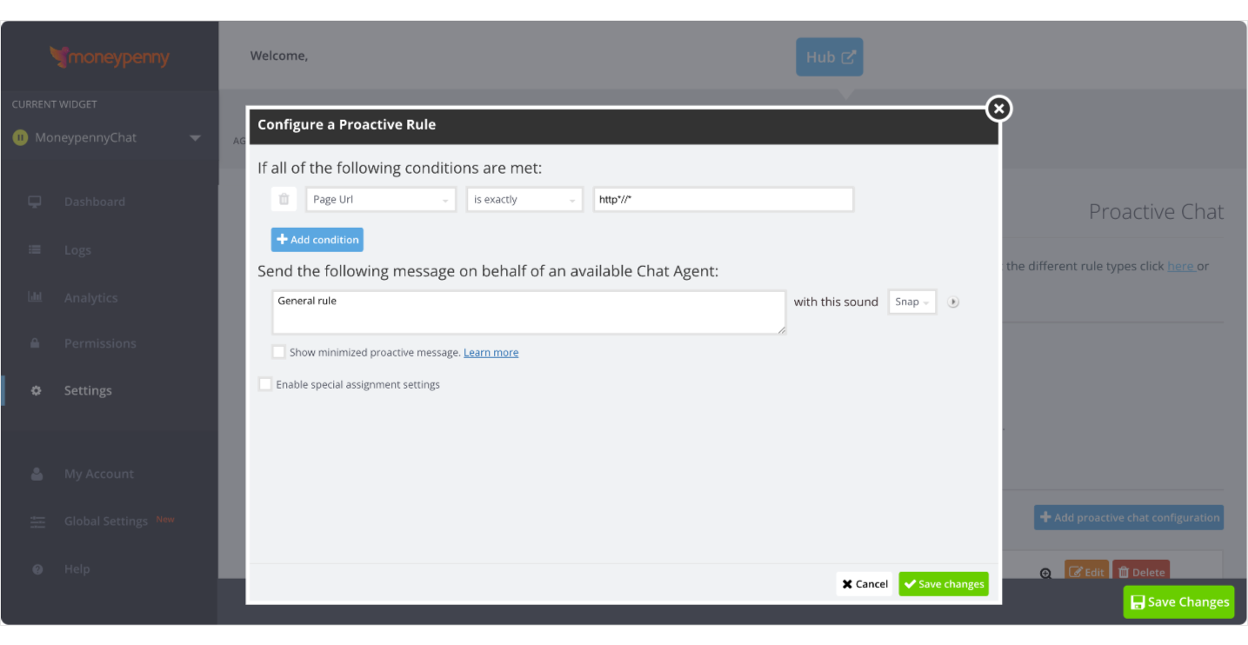Play the Snap notification sound preview
The width and height of the screenshot is (1248, 645).
click(953, 302)
